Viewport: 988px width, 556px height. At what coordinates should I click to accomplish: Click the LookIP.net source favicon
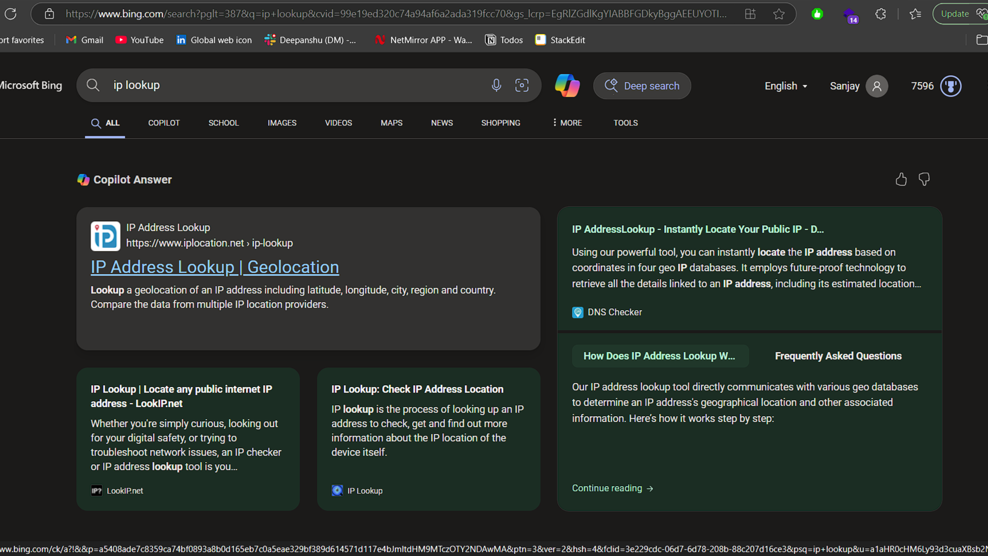(x=97, y=491)
